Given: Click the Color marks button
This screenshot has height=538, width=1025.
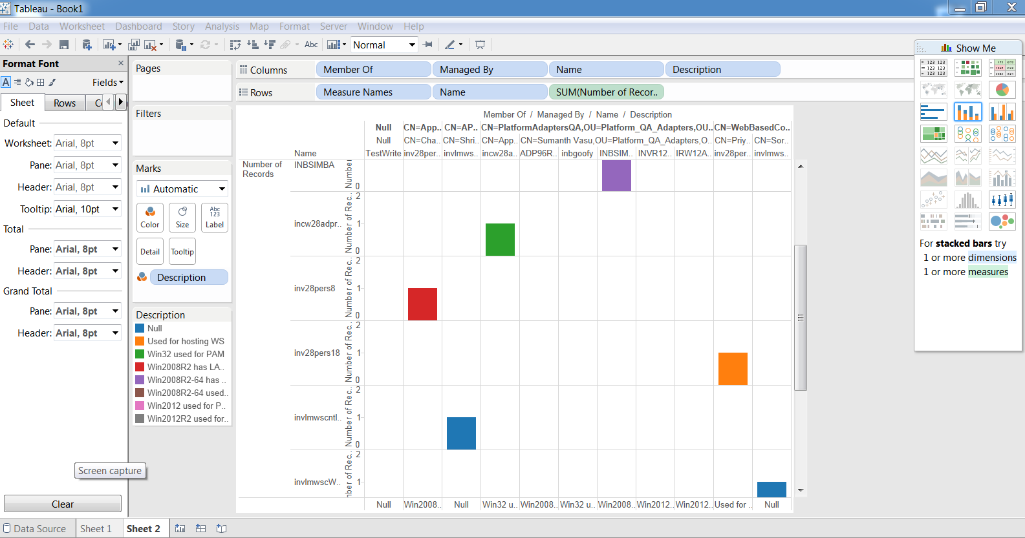Looking at the screenshot, I should click(150, 218).
